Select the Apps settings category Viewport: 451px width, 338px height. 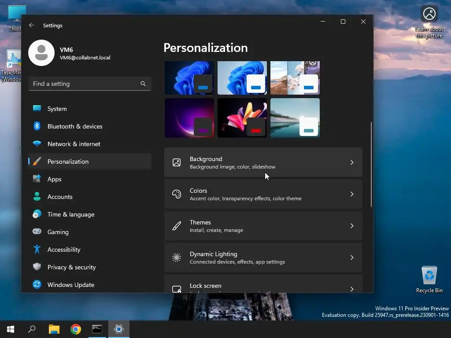tap(90, 179)
